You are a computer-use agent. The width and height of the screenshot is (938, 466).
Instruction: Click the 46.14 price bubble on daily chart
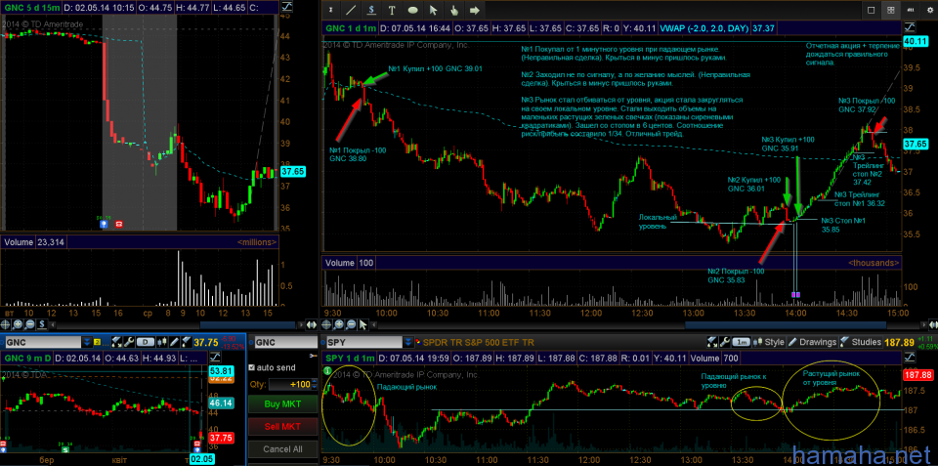coord(221,403)
